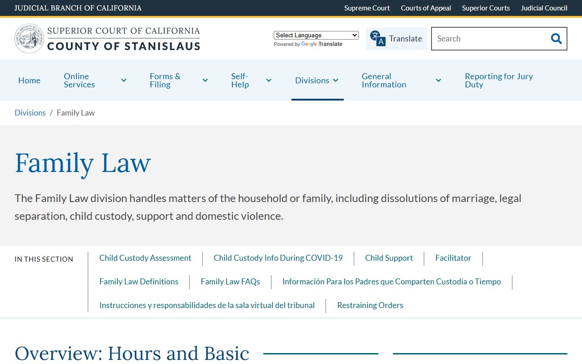Open the Family Law FAQs link

[x=230, y=282]
